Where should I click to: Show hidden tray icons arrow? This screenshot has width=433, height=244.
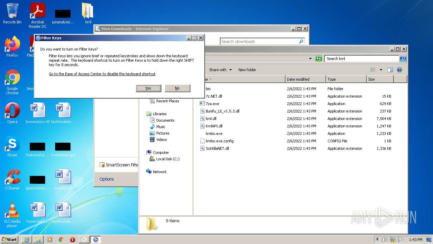click(x=377, y=240)
